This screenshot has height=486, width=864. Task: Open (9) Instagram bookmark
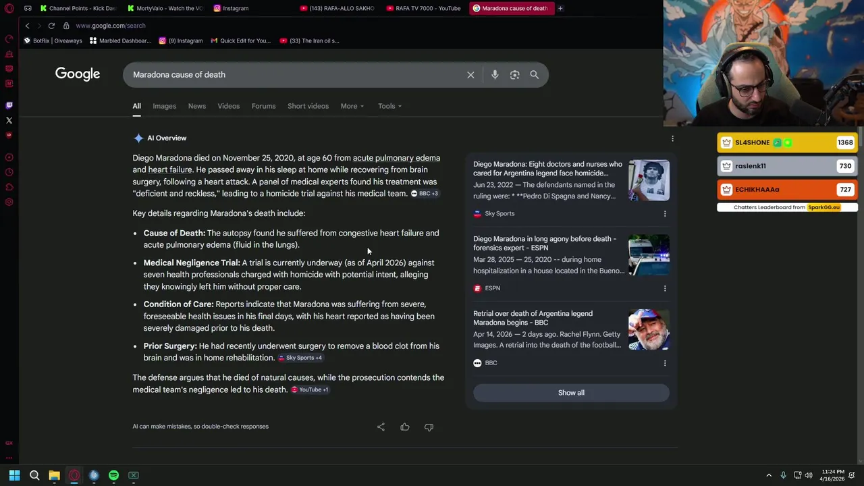(x=180, y=40)
